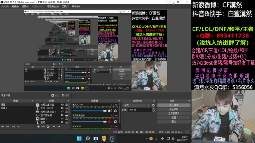Hide the 视频采集设备 source
The width and height of the screenshot is (255, 143).
pos(62,105)
